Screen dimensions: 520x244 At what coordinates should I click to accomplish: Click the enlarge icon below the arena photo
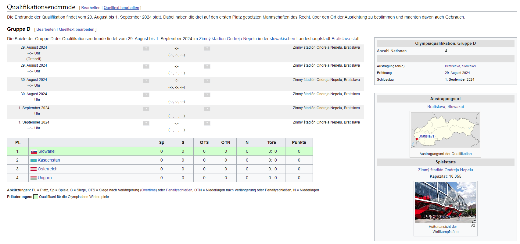[x=473, y=226]
